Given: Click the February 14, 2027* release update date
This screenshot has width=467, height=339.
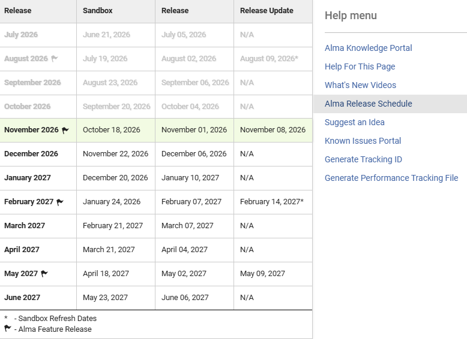Looking at the screenshot, I should [x=272, y=202].
